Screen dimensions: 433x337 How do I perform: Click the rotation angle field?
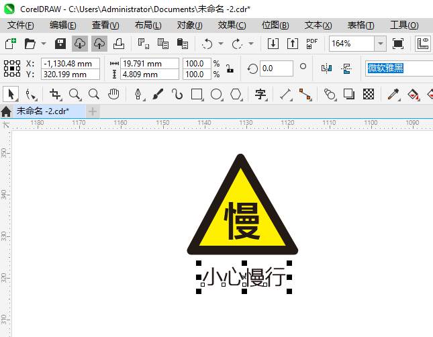point(277,68)
